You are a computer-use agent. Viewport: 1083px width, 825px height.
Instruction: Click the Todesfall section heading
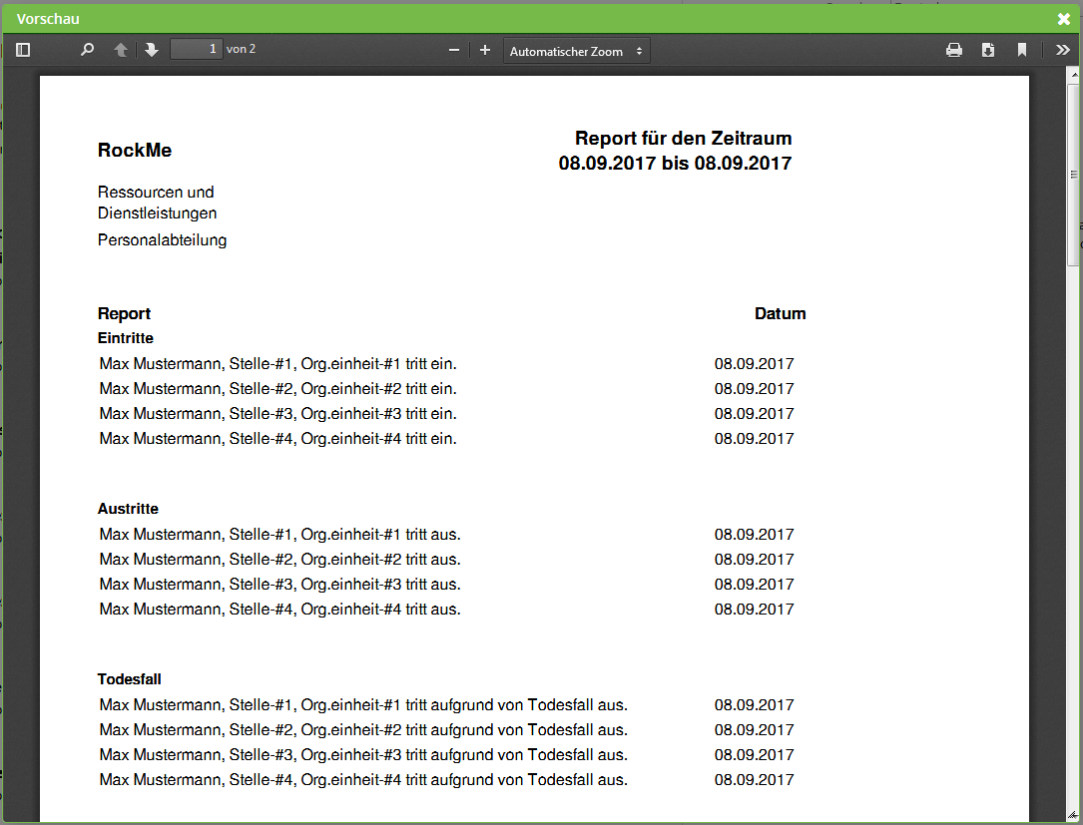129,679
